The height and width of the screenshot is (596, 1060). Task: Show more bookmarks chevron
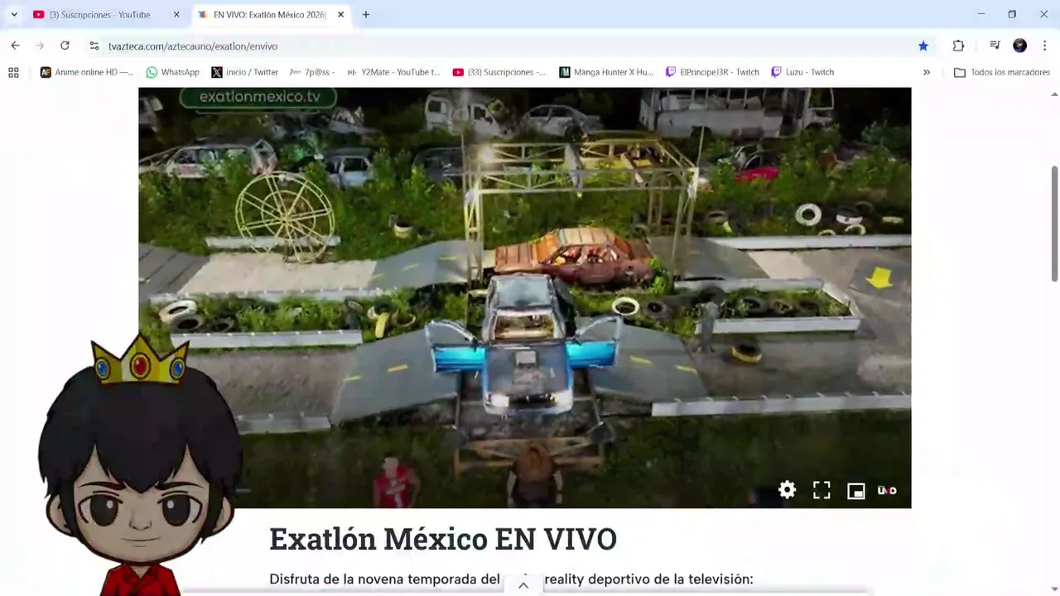927,72
